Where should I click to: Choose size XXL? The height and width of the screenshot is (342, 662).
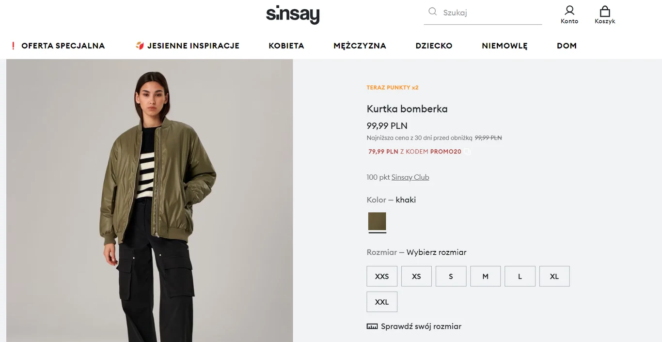[382, 302]
